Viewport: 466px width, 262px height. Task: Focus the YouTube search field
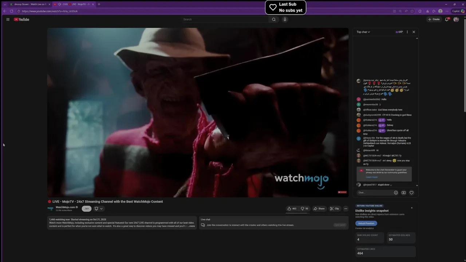(x=226, y=19)
